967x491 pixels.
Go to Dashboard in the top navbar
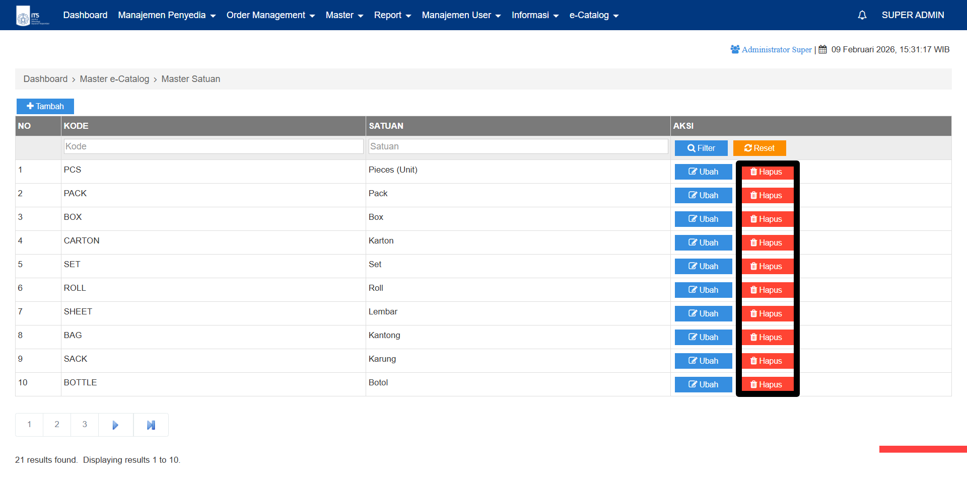click(x=85, y=15)
